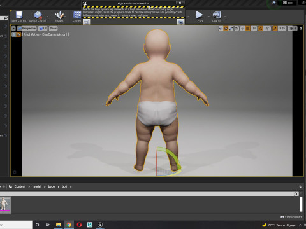Screen dimensions: 306x229
Task: Expand the arrow after bebe breadcrumb
Action: pyautogui.click(x=59, y=186)
